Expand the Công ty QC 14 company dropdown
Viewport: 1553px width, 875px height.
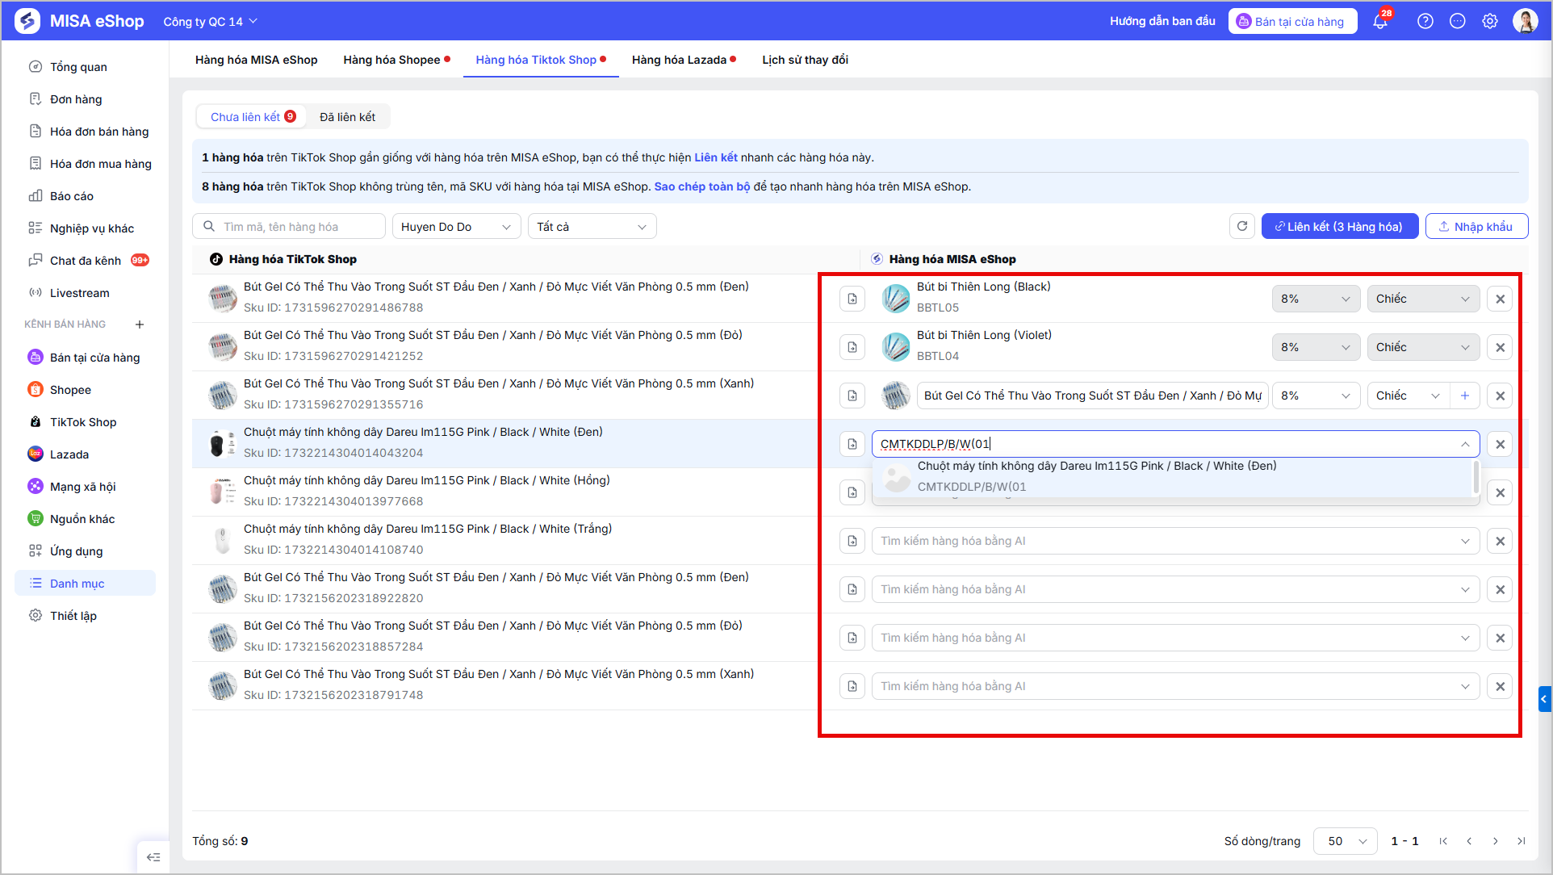coord(210,22)
